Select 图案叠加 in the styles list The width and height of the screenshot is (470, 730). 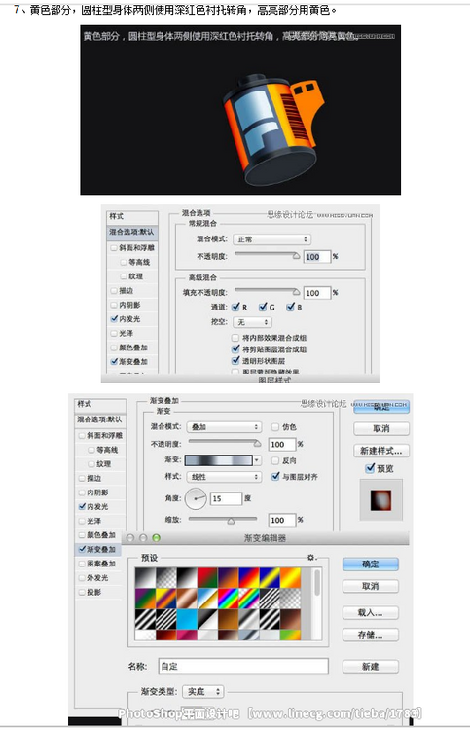[100, 564]
